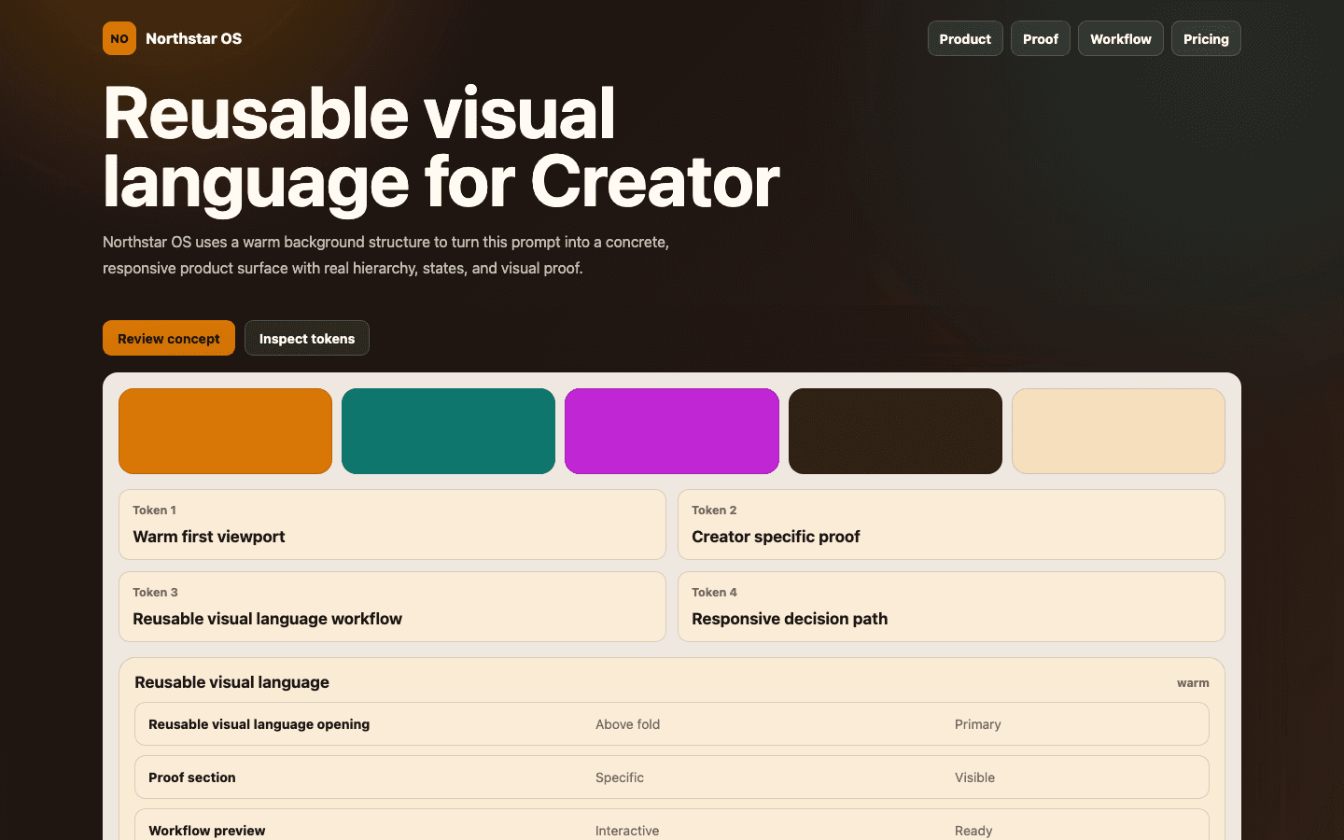Click the Proof section row label

click(x=191, y=777)
